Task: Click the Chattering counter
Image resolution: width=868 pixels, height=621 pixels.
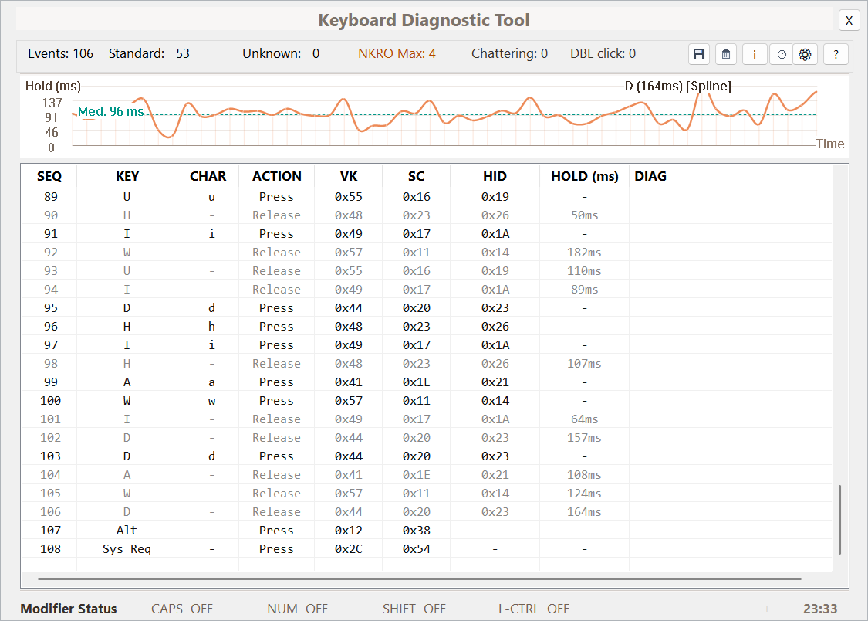Action: pyautogui.click(x=509, y=54)
